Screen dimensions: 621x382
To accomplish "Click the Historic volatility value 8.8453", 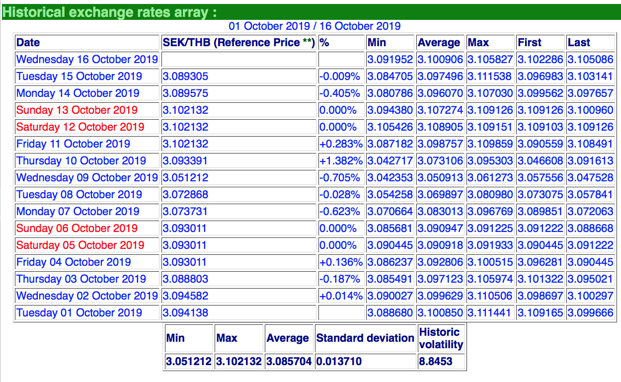I will tap(436, 362).
